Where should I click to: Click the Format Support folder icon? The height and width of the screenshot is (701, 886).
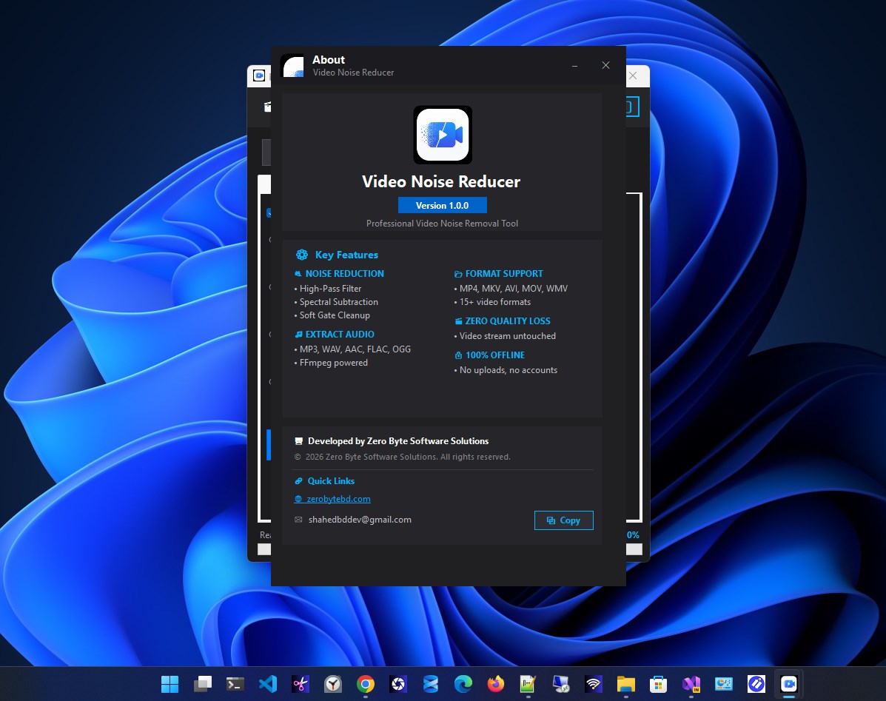tap(458, 274)
